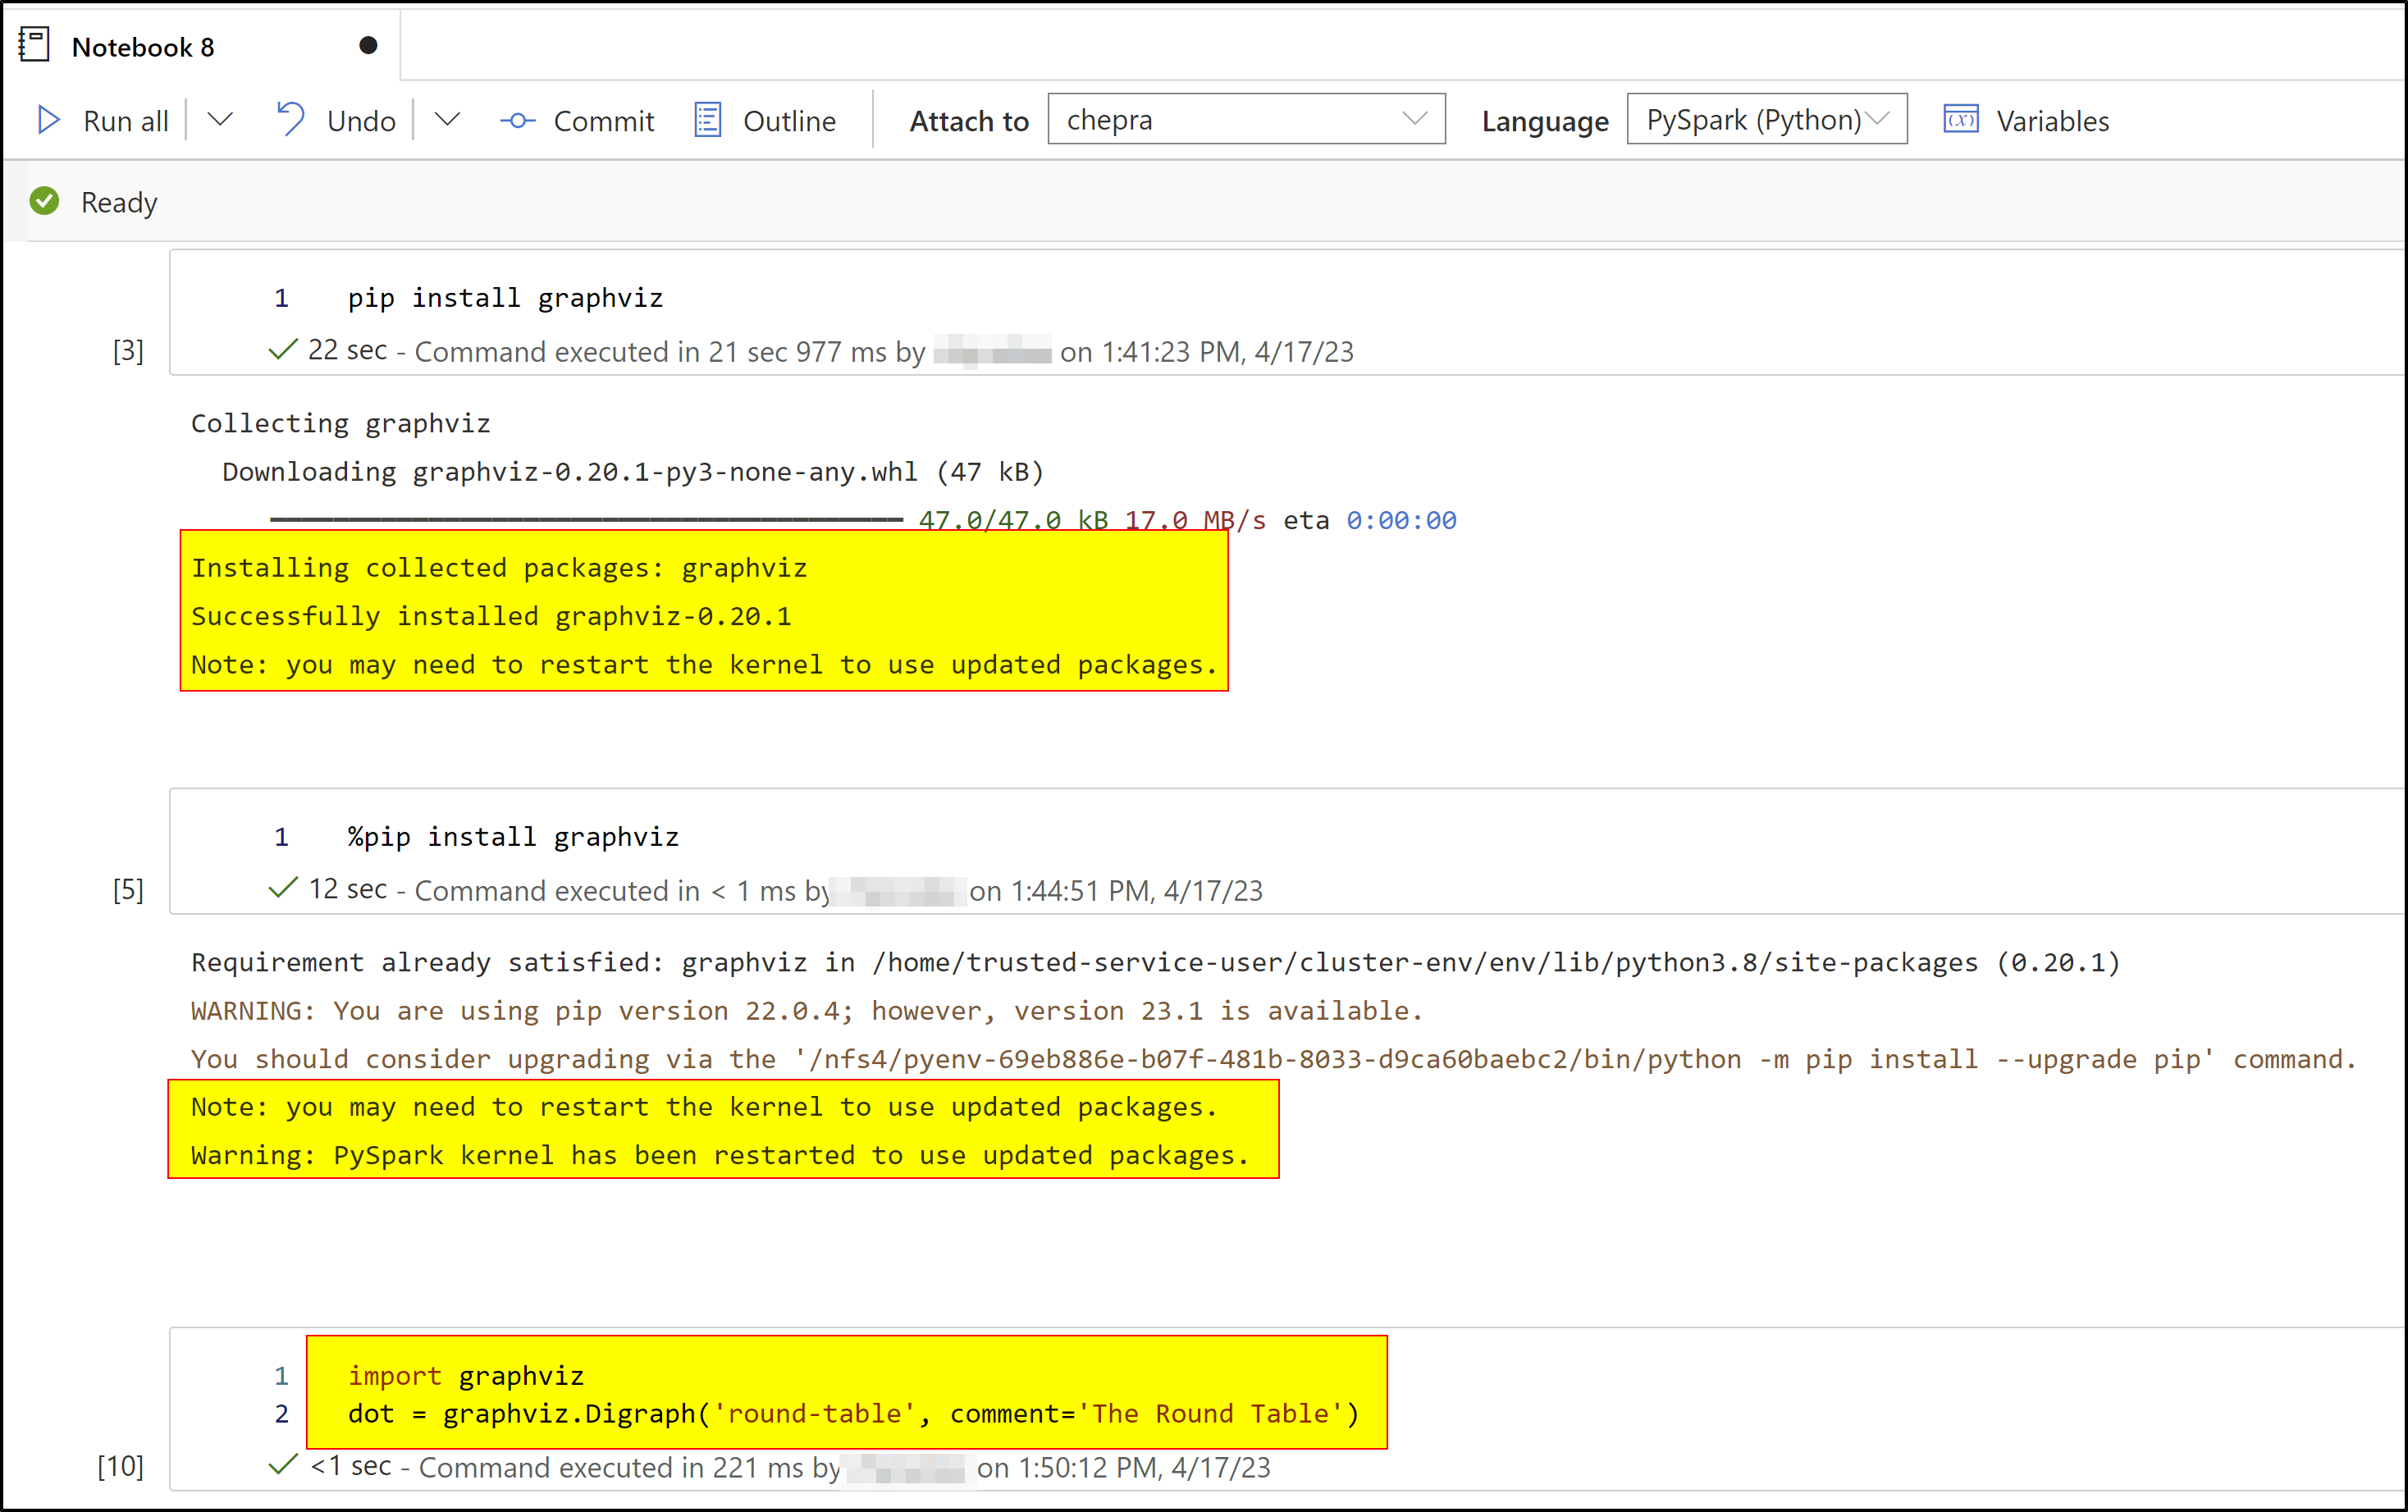Select the Notebook 8 tab

(x=143, y=47)
